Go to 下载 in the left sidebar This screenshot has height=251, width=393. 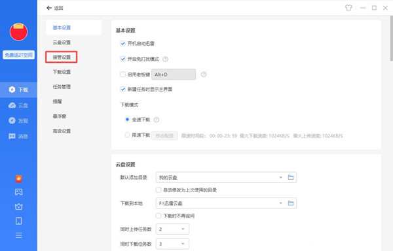pos(18,90)
